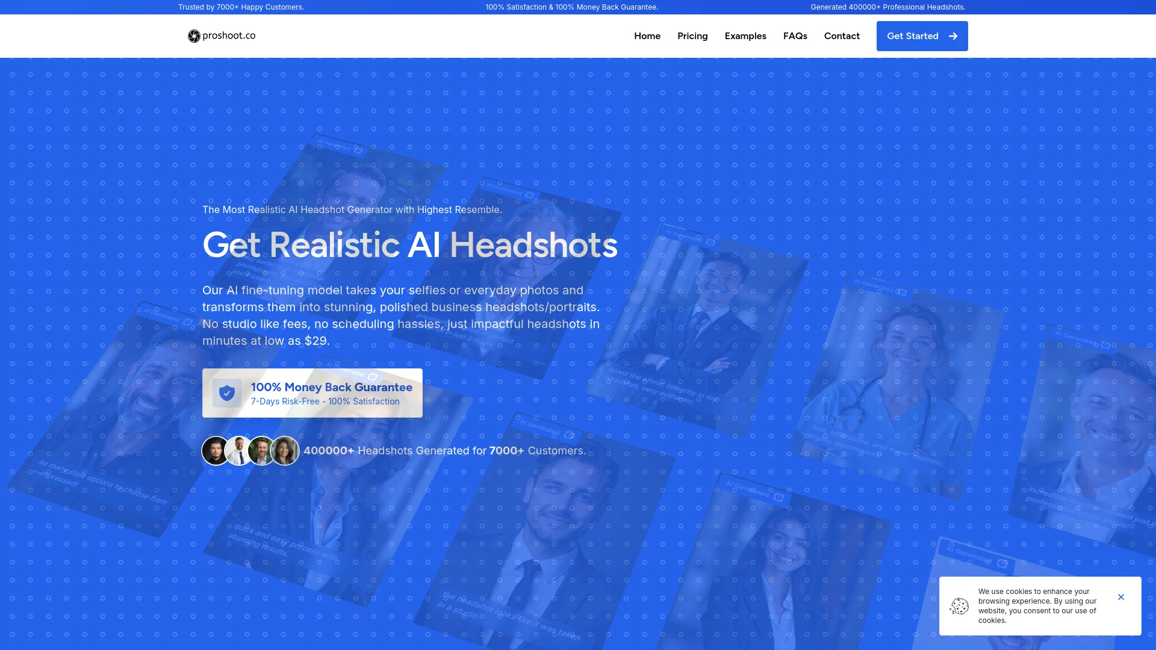Switch to the Examples section via navigation
The width and height of the screenshot is (1156, 650).
coord(745,36)
